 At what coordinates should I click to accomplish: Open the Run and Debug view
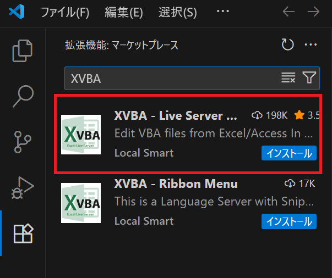23,188
